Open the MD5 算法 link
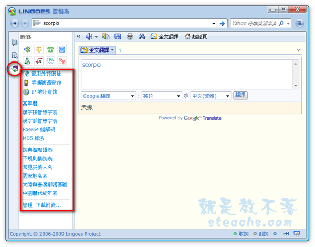 pos(33,138)
